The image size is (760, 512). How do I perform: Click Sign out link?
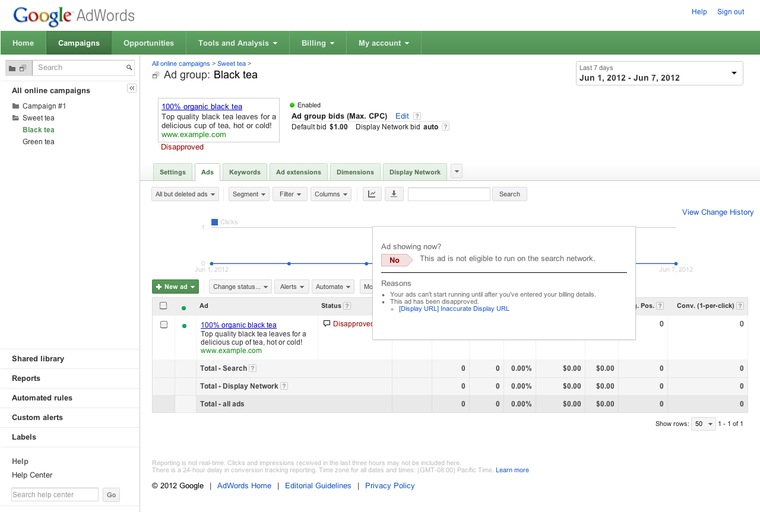point(730,12)
